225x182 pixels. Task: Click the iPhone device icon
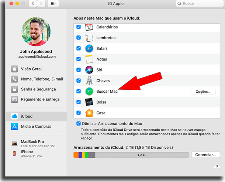(14, 154)
